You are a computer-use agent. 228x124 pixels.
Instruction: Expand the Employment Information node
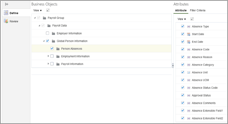coord(48,56)
